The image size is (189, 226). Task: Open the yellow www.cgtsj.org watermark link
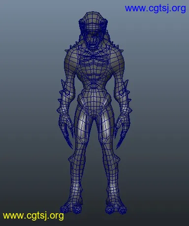(33, 216)
